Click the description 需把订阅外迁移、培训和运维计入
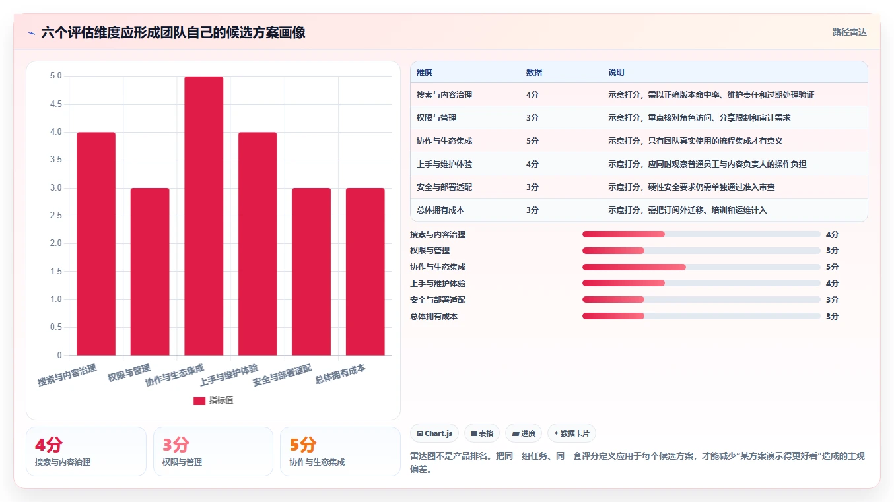 [x=707, y=210]
